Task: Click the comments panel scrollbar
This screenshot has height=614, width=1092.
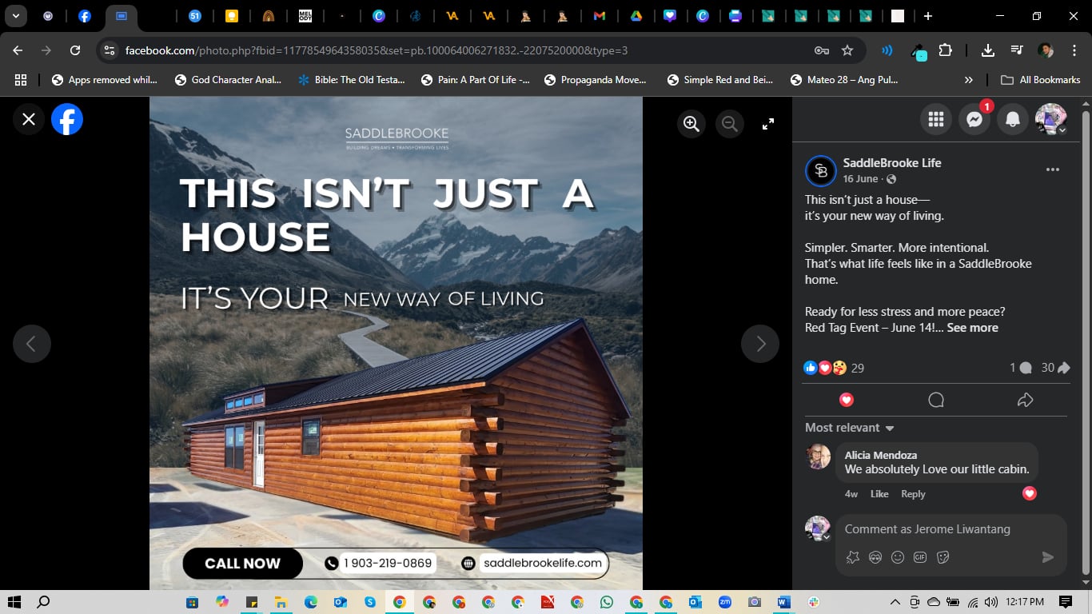Action: 1086,344
